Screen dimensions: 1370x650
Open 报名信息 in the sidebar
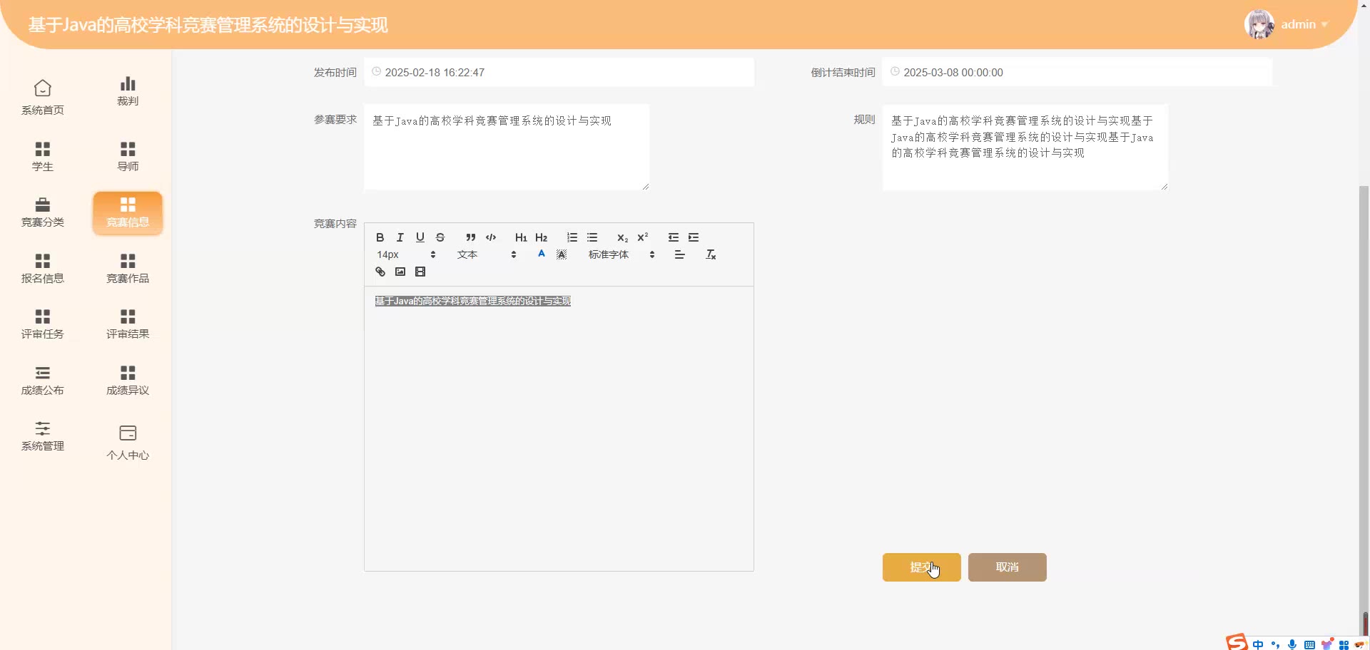[43, 268]
